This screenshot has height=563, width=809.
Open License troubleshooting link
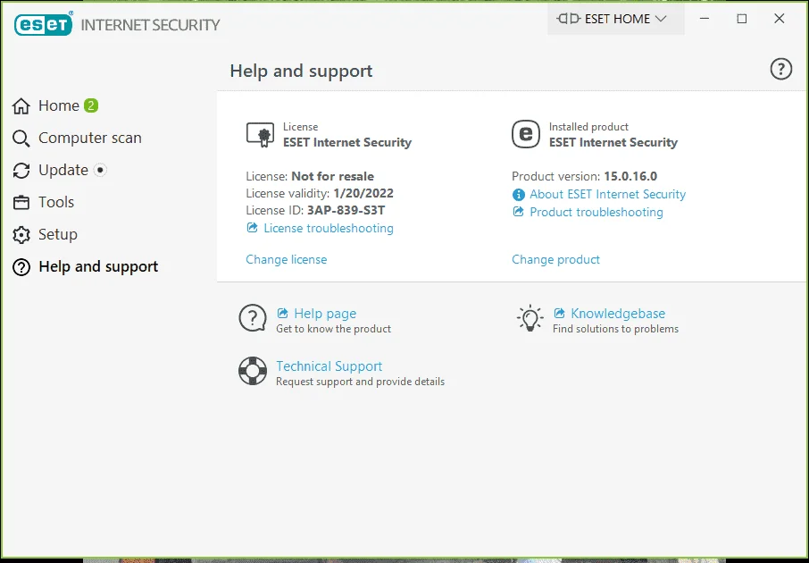click(328, 228)
